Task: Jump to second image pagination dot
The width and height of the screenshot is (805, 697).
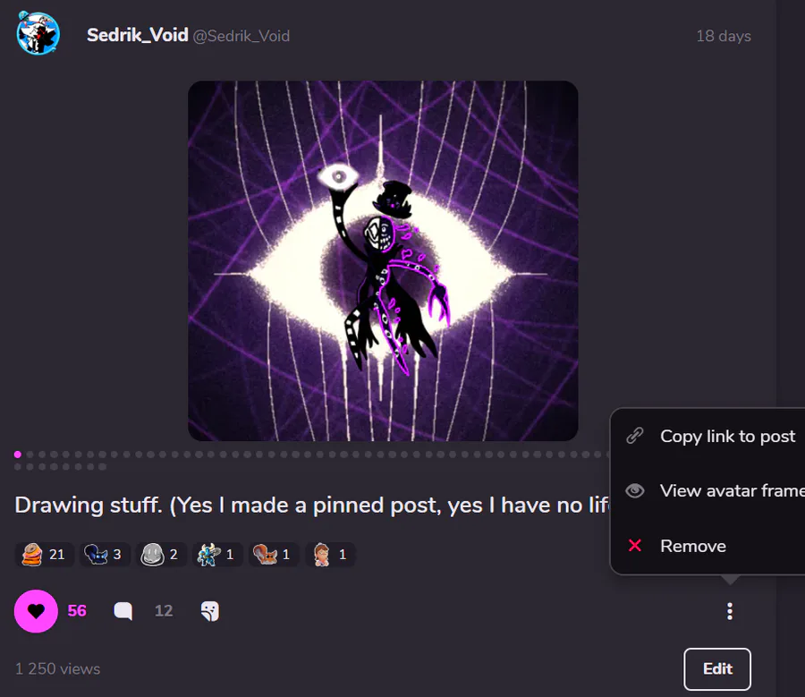Action: pos(30,455)
